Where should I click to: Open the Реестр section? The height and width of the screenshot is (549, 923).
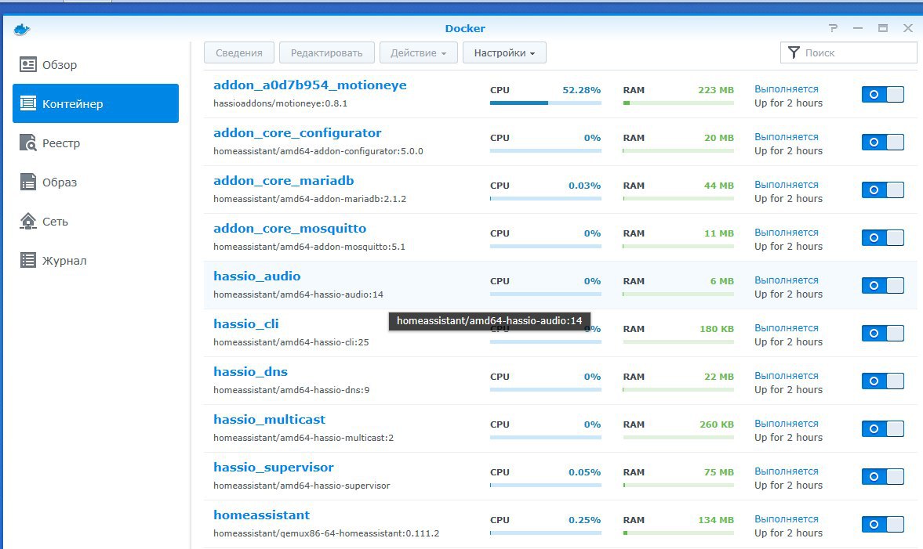[96, 143]
